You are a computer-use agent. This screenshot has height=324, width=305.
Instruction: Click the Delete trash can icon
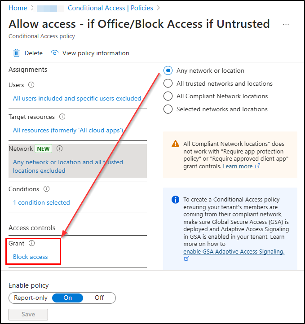click(x=17, y=53)
